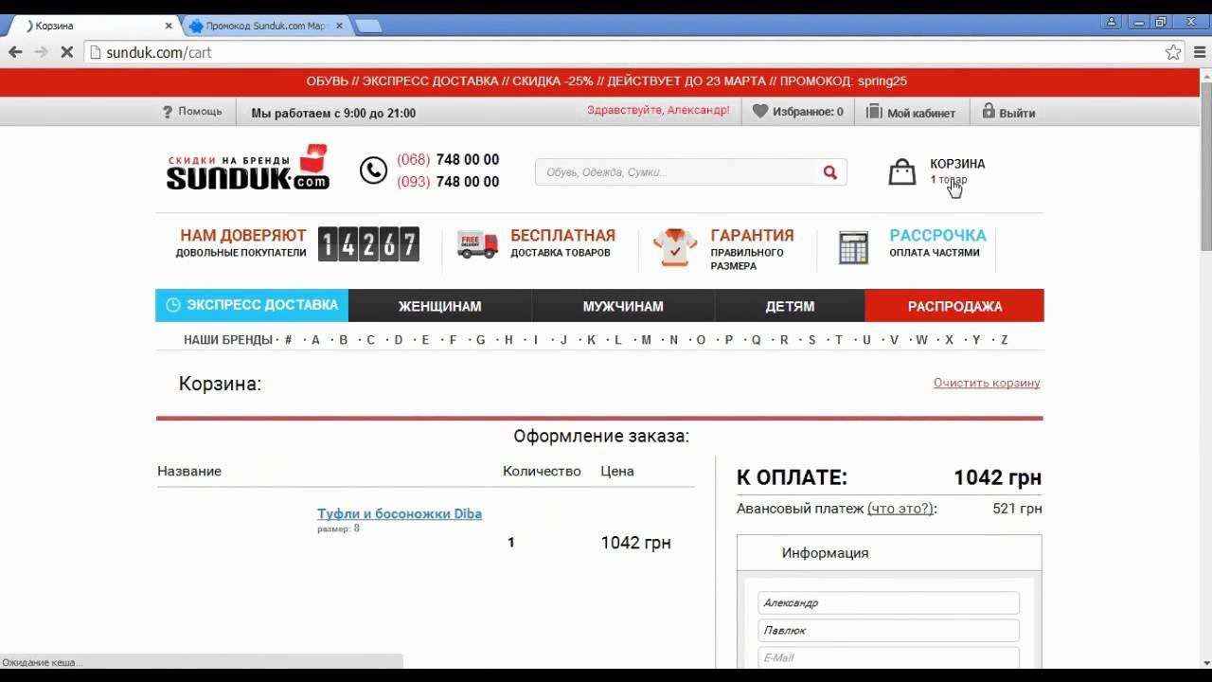
Task: Open Туфли и босоножки Diba product link
Action: (x=400, y=513)
